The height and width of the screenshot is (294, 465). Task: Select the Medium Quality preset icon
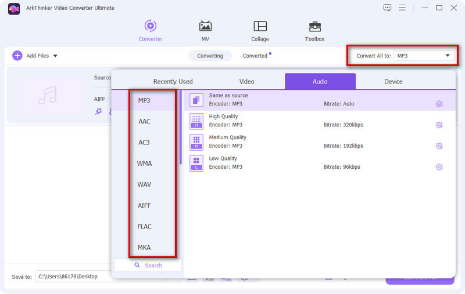(196, 142)
